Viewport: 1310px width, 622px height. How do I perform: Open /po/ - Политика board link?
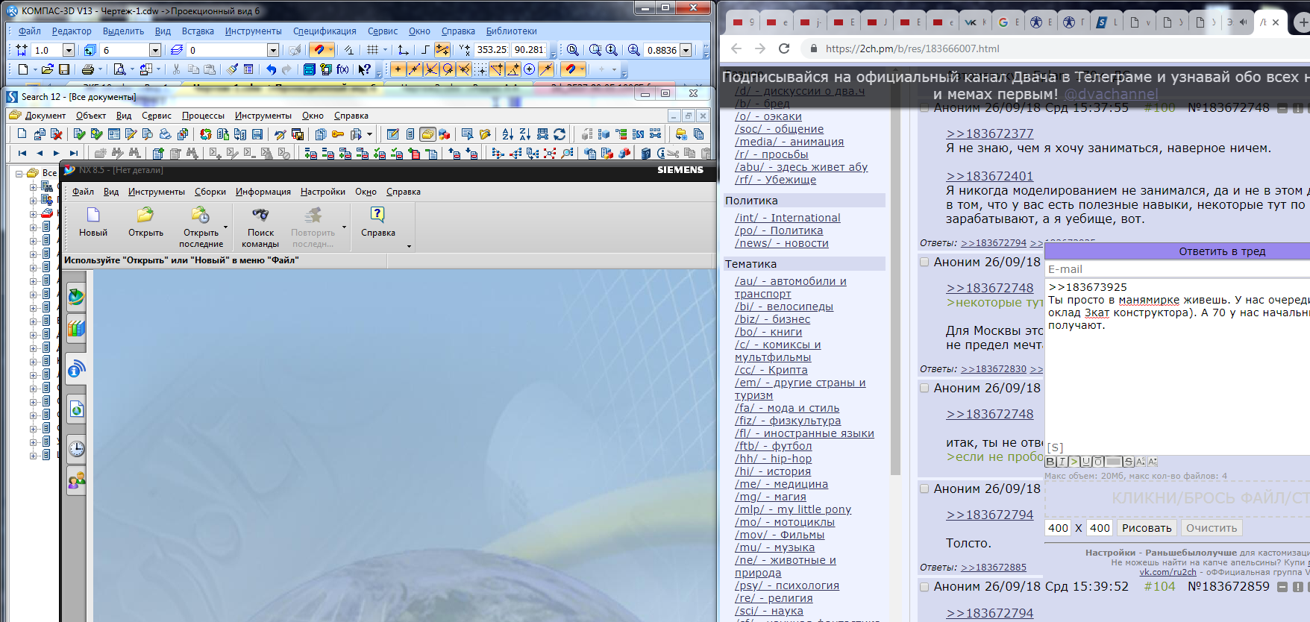pos(779,230)
